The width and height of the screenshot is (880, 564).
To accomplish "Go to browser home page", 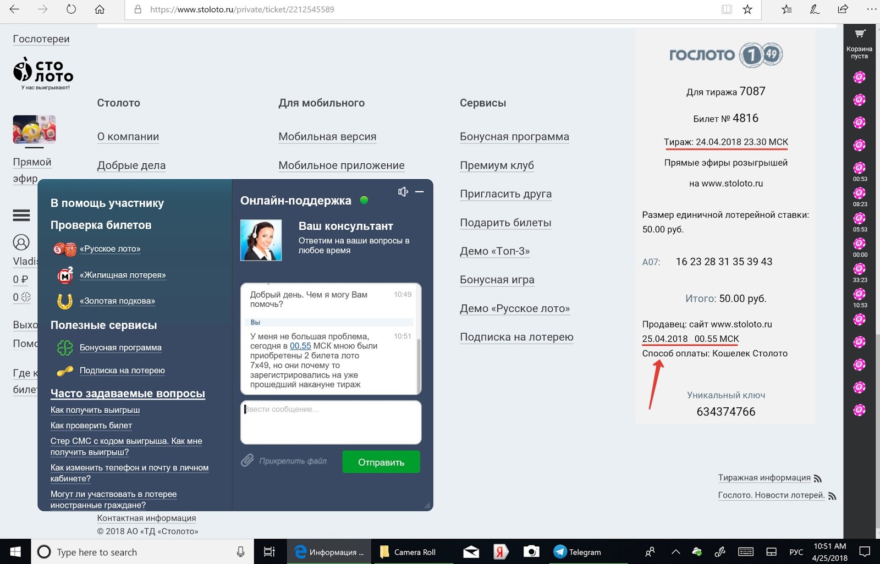I will (x=100, y=9).
